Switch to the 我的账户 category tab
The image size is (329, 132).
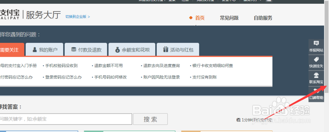(x=44, y=50)
